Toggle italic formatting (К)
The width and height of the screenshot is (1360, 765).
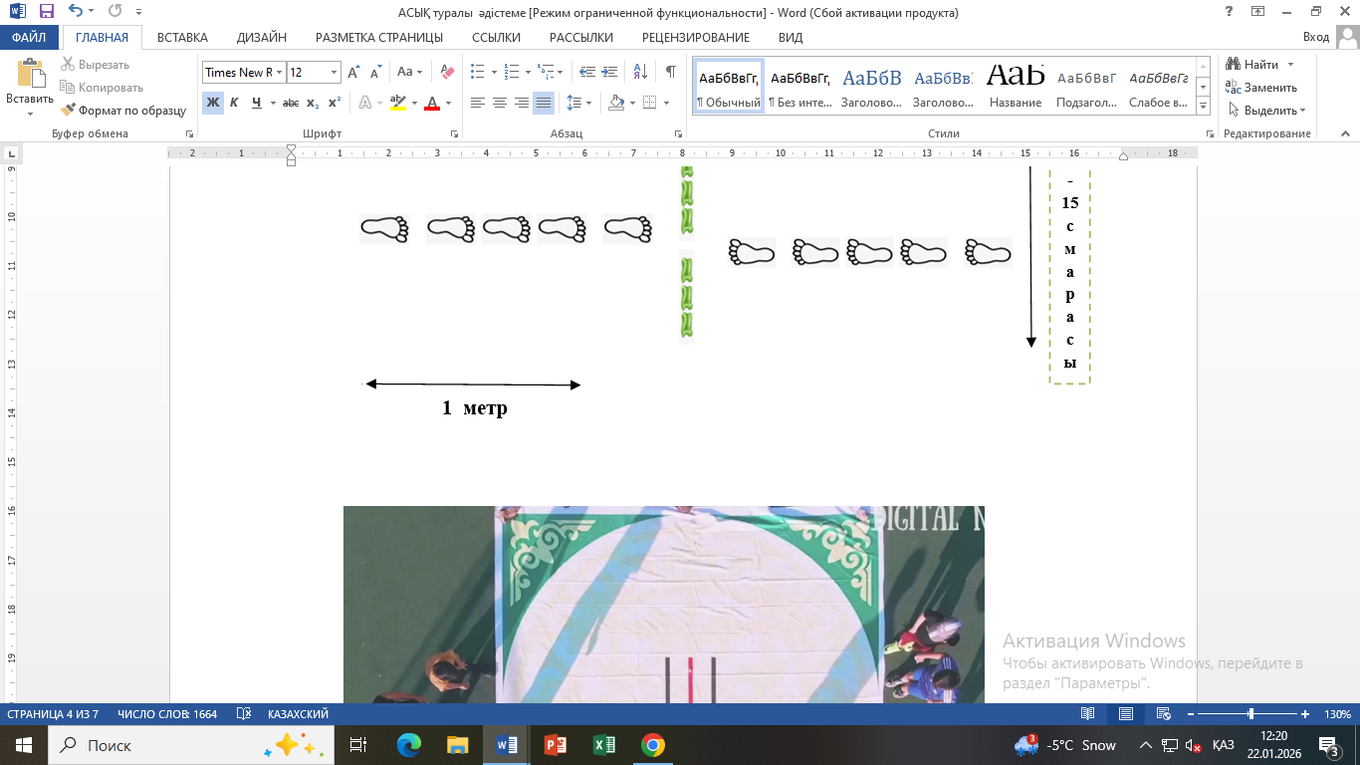coord(235,103)
